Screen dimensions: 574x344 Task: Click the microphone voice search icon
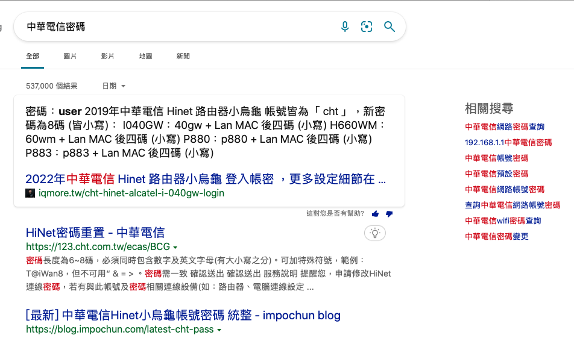(x=345, y=27)
